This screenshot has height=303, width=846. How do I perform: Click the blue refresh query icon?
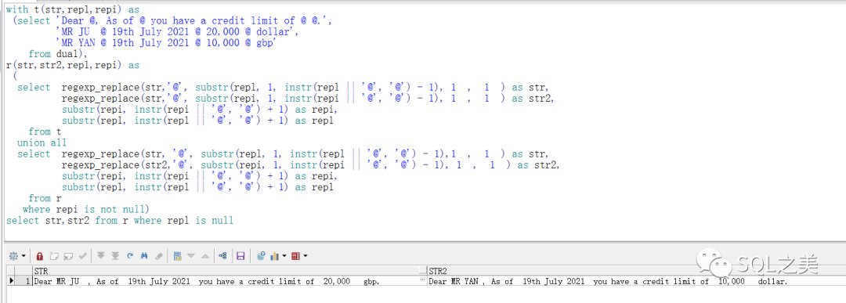[130, 255]
